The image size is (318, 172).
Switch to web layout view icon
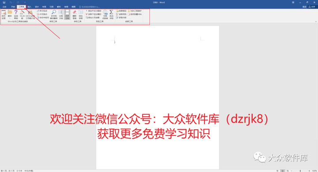tap(288, 171)
